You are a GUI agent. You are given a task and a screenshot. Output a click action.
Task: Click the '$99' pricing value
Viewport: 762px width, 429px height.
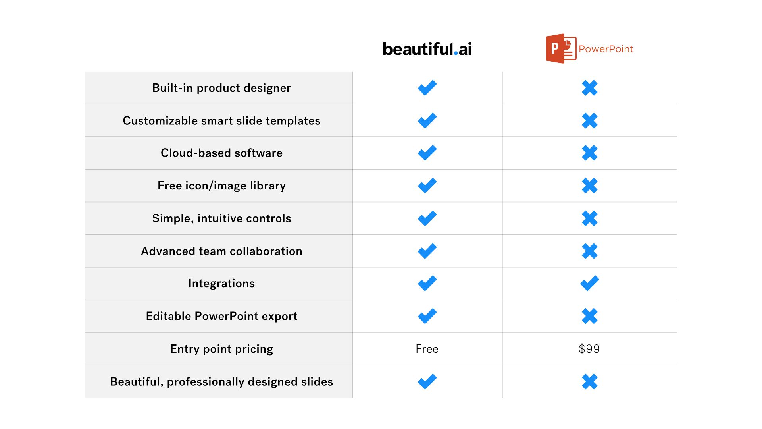[589, 349]
